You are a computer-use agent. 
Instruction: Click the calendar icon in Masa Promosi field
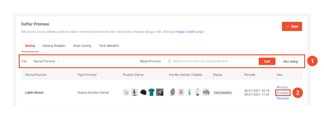pyautogui.click(x=170, y=61)
